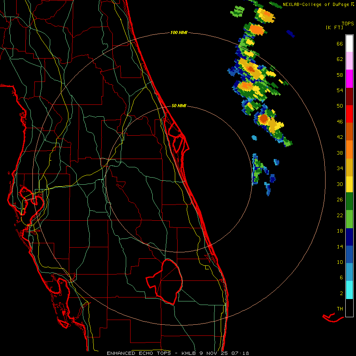Select the "26" legend number
Viewport: 356px width, 356px height.
coord(340,200)
